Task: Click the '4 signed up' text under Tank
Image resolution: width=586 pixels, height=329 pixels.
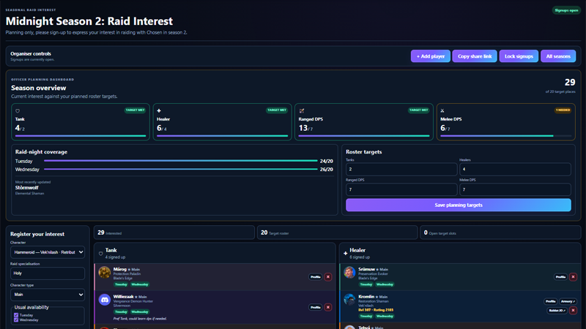Action: tap(115, 257)
